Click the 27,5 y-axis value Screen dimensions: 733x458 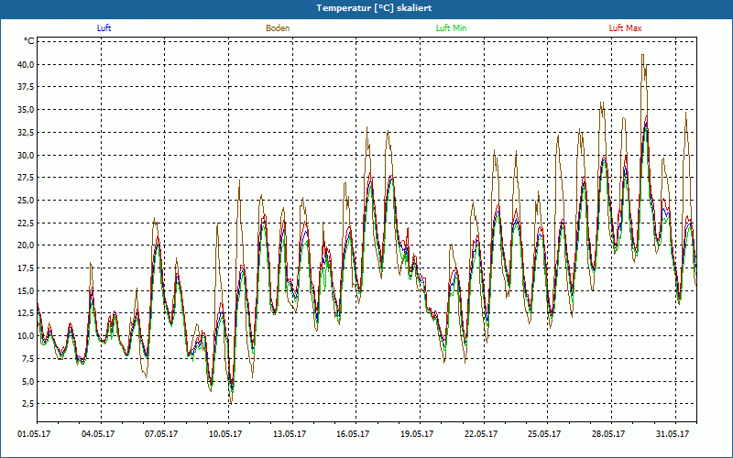tap(26, 178)
